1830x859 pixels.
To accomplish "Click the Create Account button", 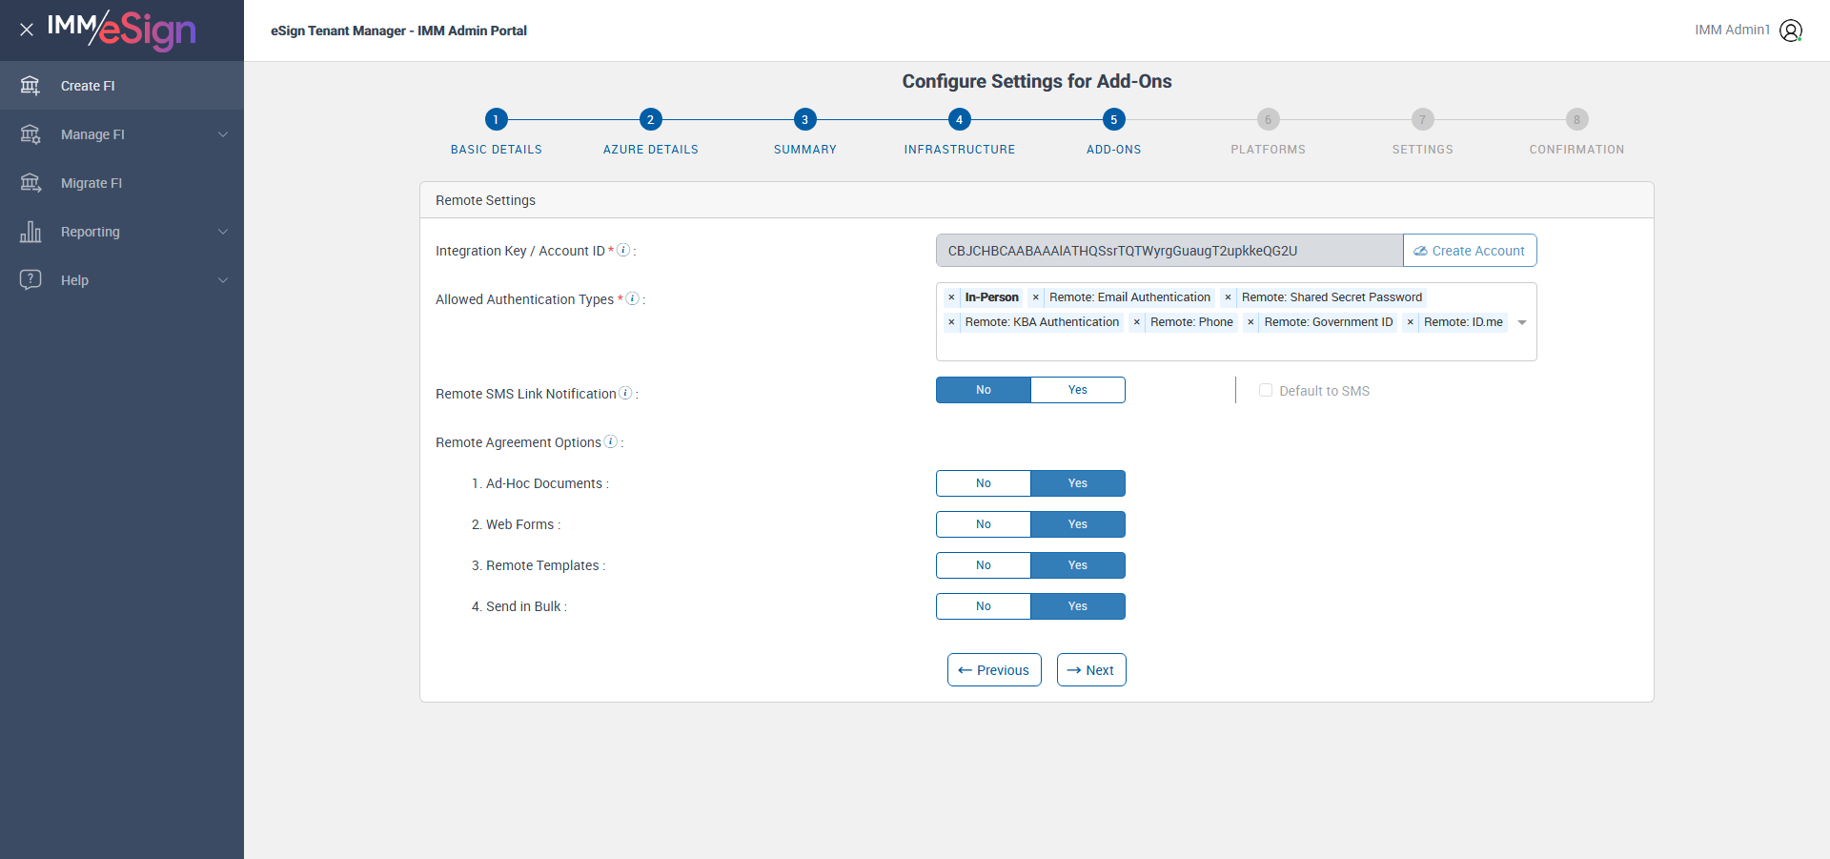I will (x=1470, y=250).
